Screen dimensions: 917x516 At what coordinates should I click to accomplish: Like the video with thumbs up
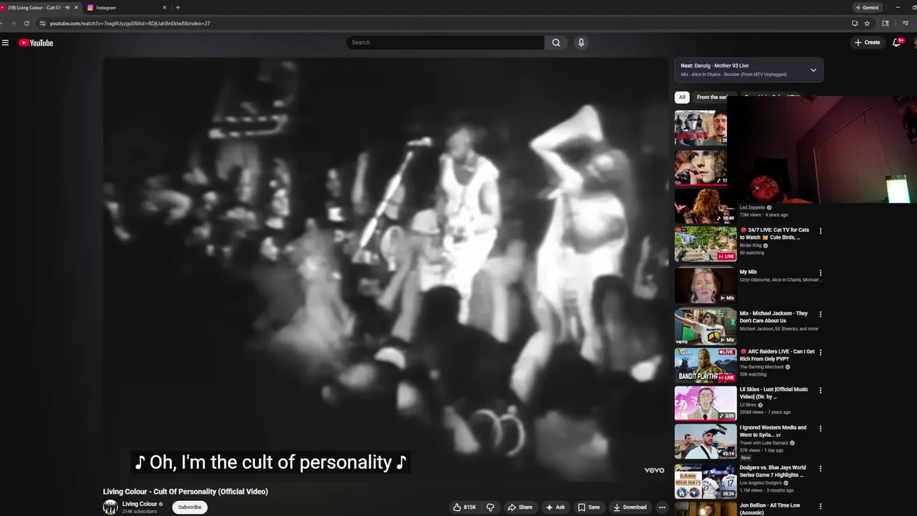tap(464, 507)
